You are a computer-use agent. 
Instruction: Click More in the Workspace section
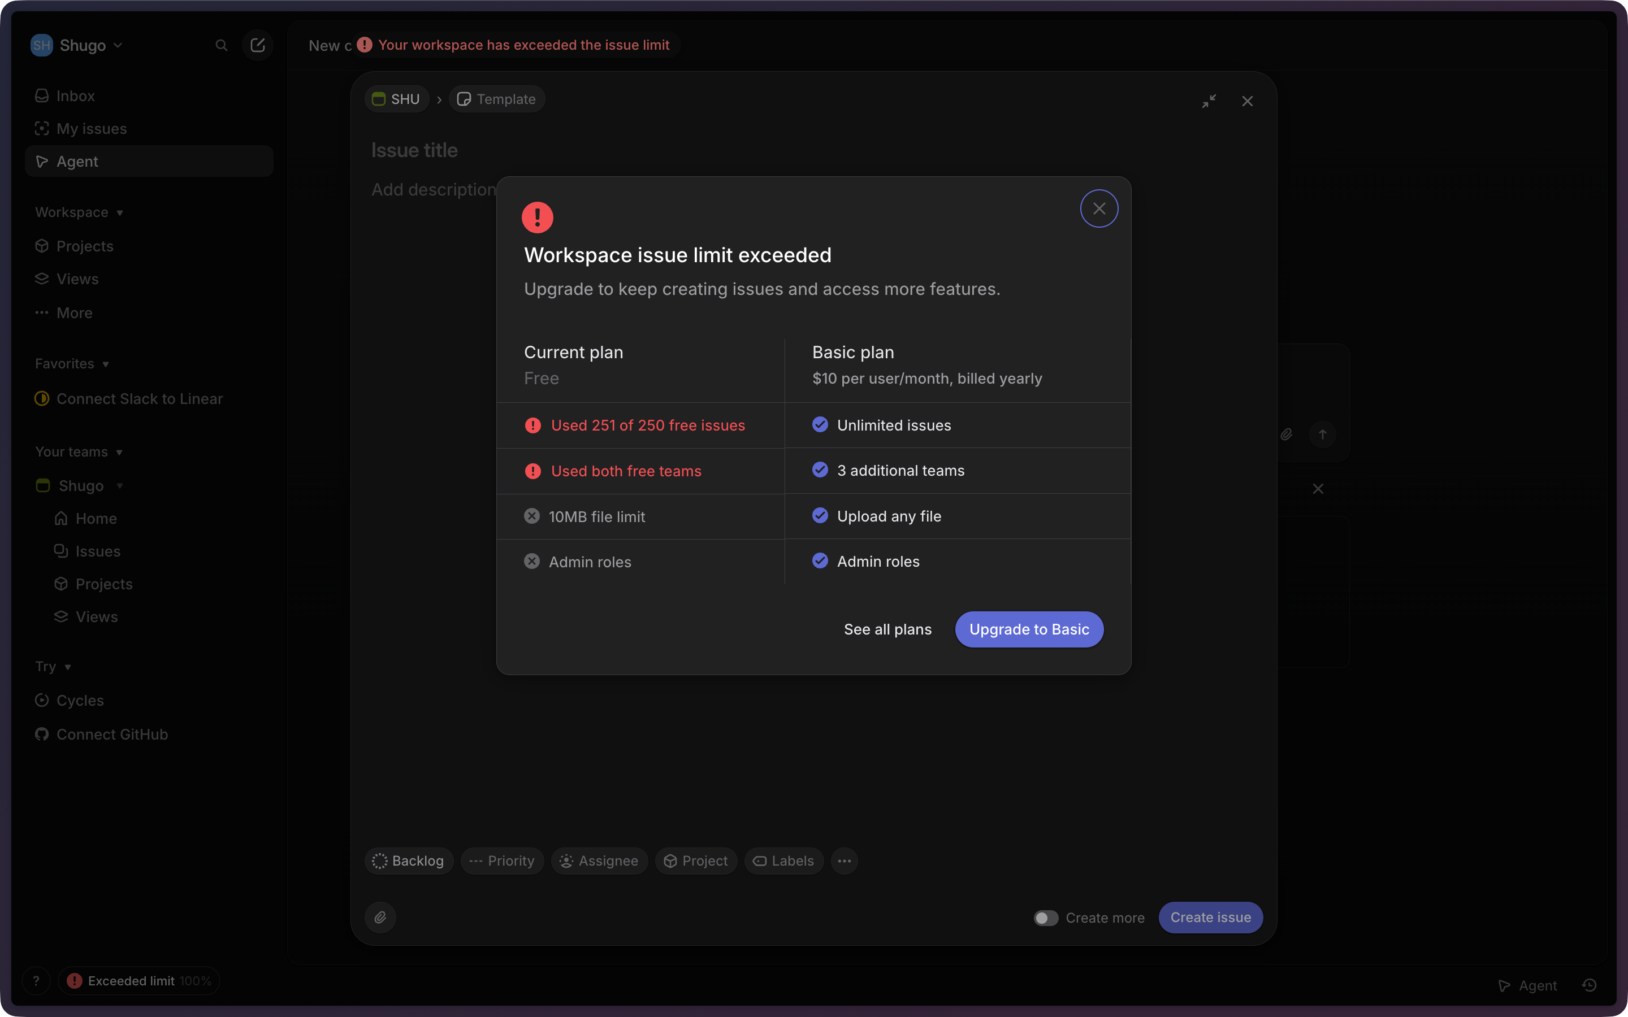click(x=149, y=313)
